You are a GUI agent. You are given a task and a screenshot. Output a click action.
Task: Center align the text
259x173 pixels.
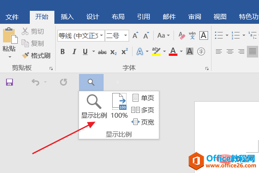pyautogui.click(x=230, y=51)
